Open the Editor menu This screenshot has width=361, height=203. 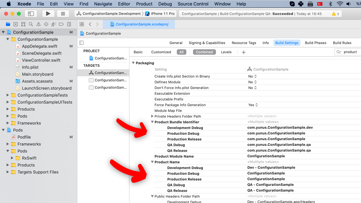click(x=124, y=4)
